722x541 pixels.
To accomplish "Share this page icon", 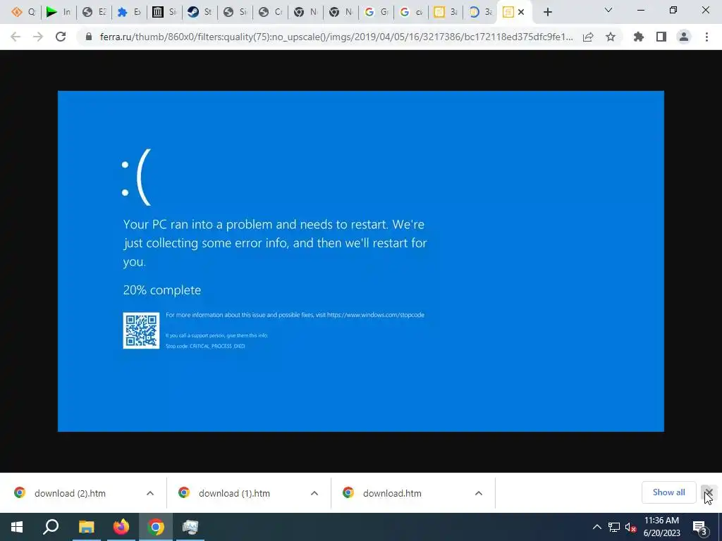I will pos(588,37).
